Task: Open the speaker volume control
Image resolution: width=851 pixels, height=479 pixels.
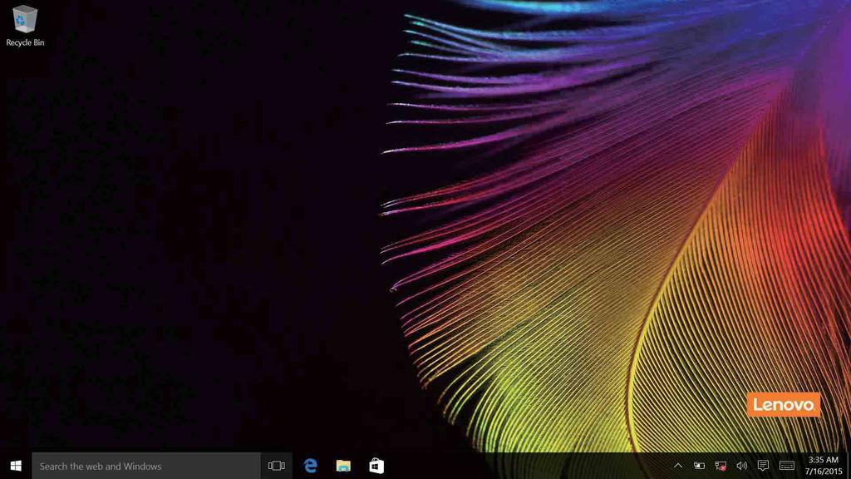Action: [x=741, y=466]
